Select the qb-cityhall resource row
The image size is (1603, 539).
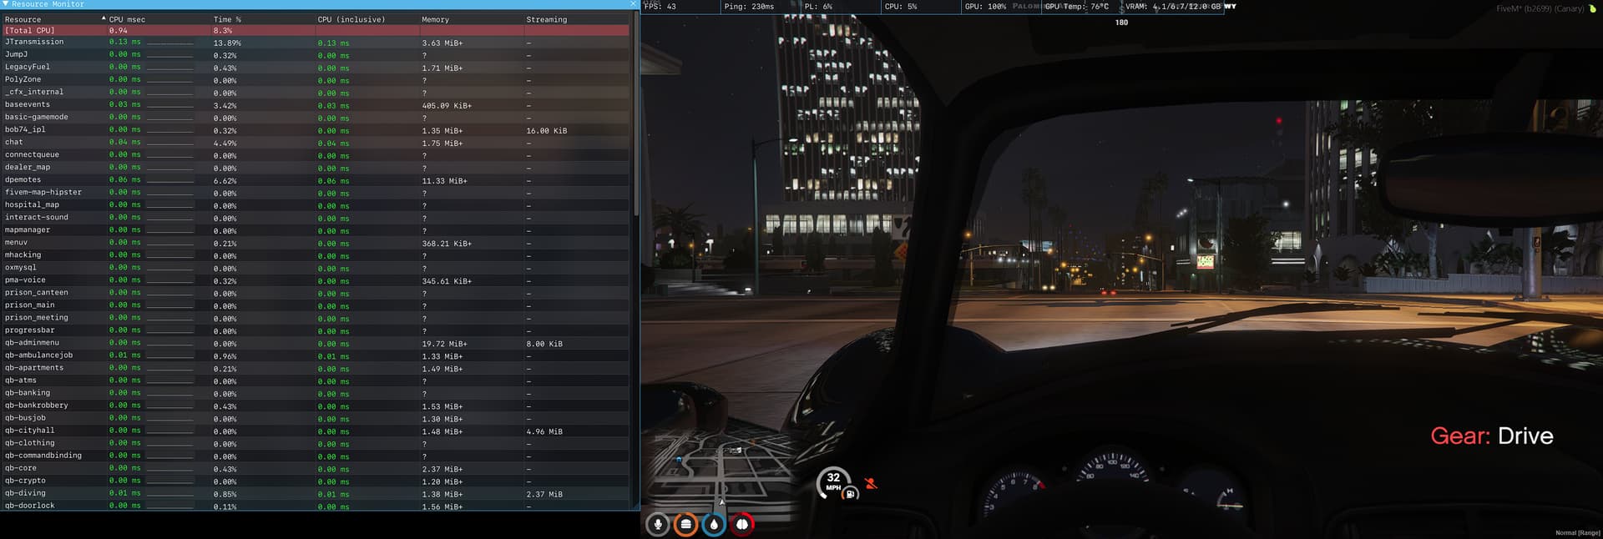click(x=316, y=431)
